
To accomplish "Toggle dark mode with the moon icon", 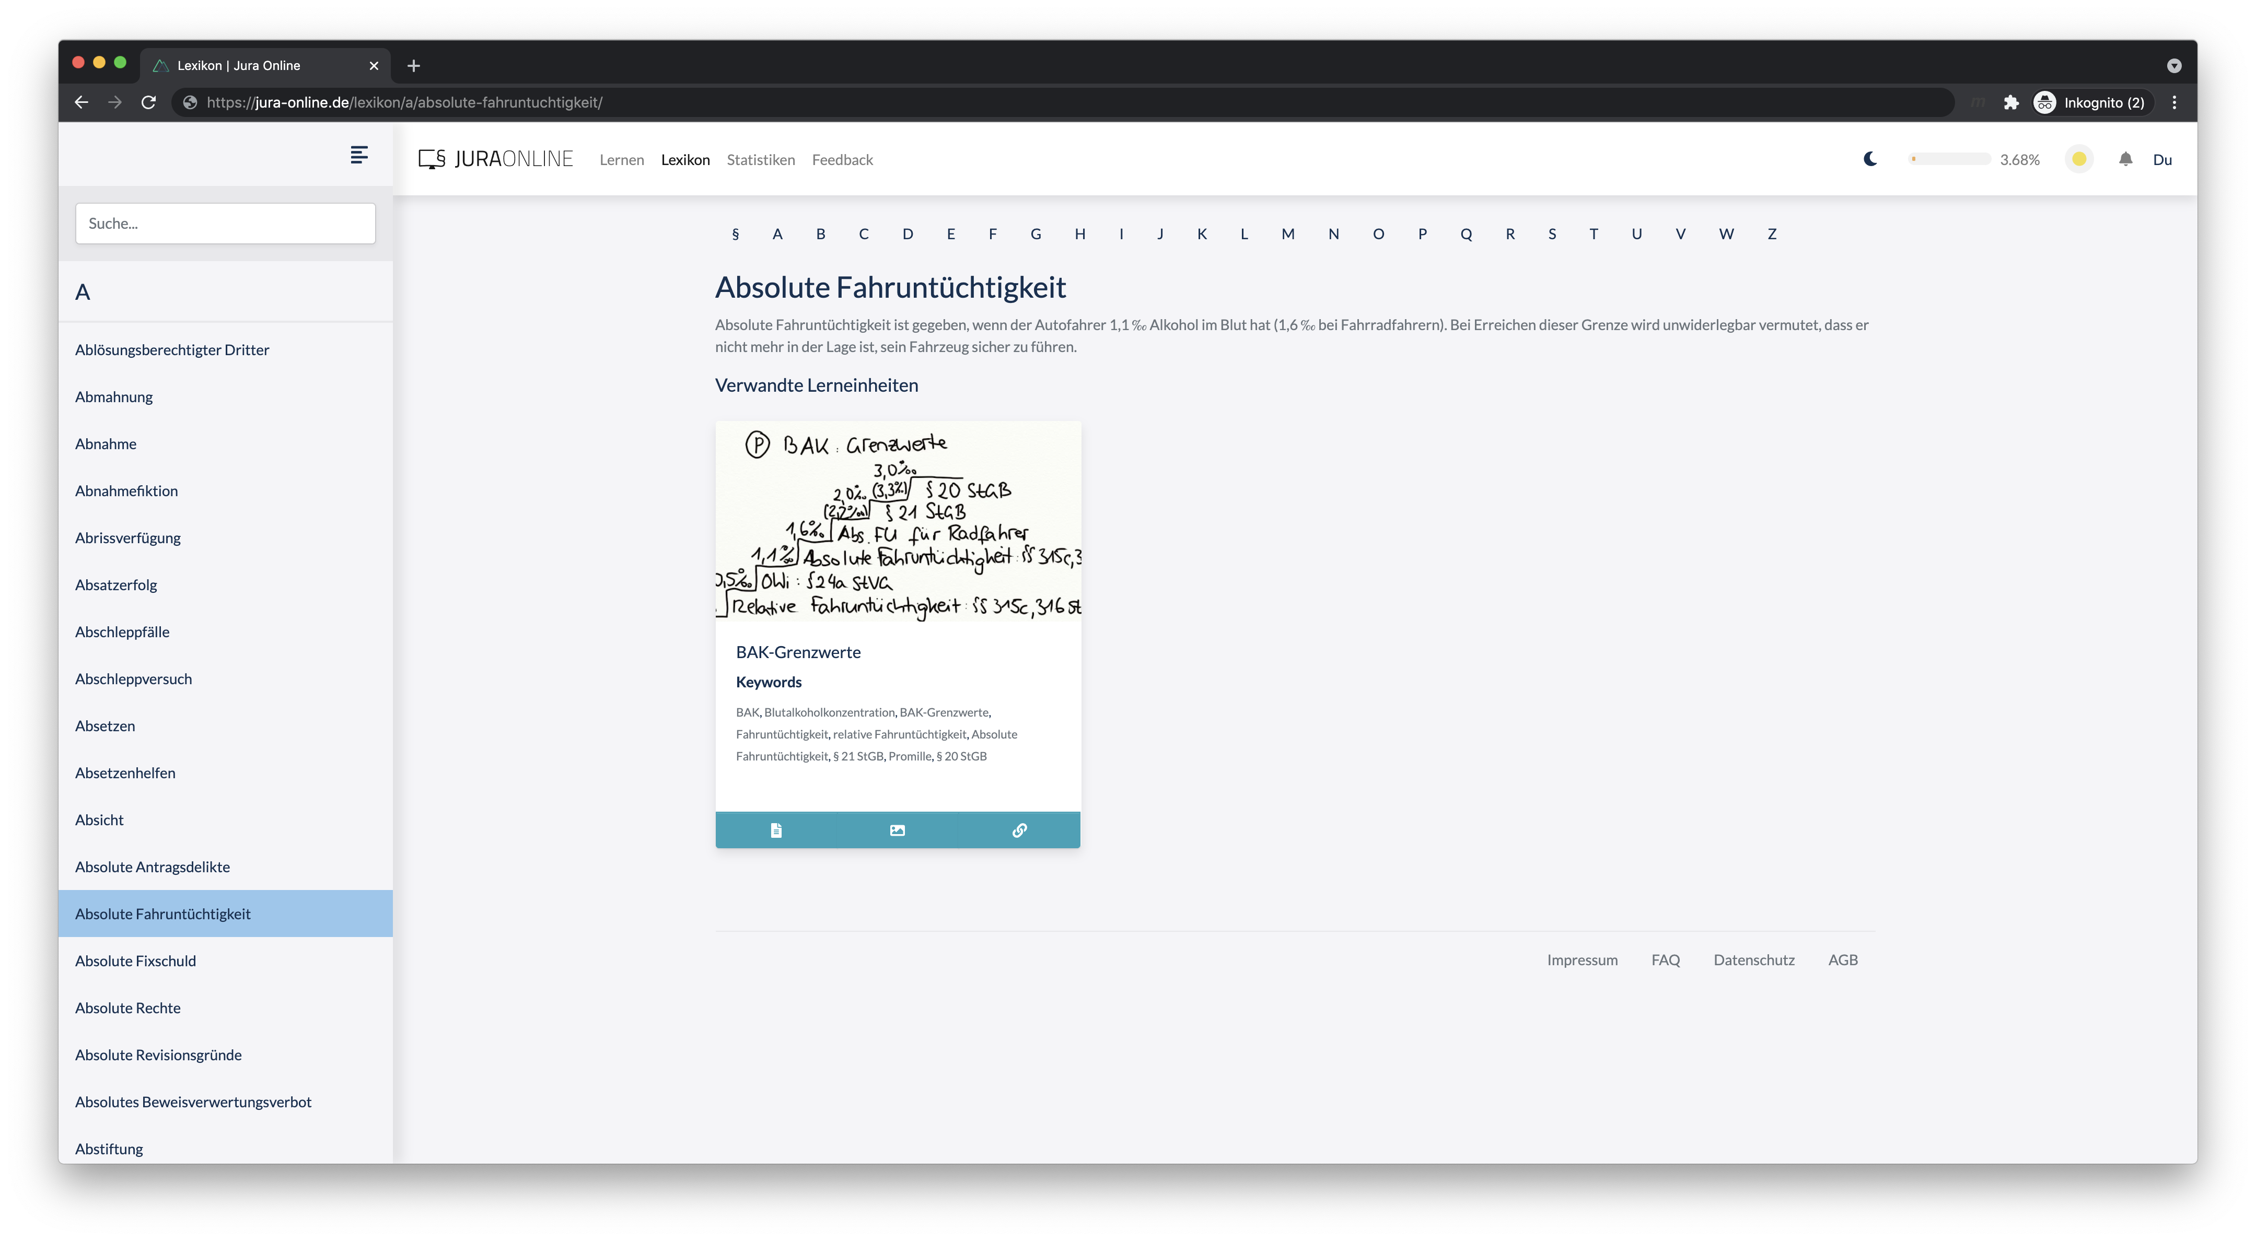I will [x=1870, y=158].
